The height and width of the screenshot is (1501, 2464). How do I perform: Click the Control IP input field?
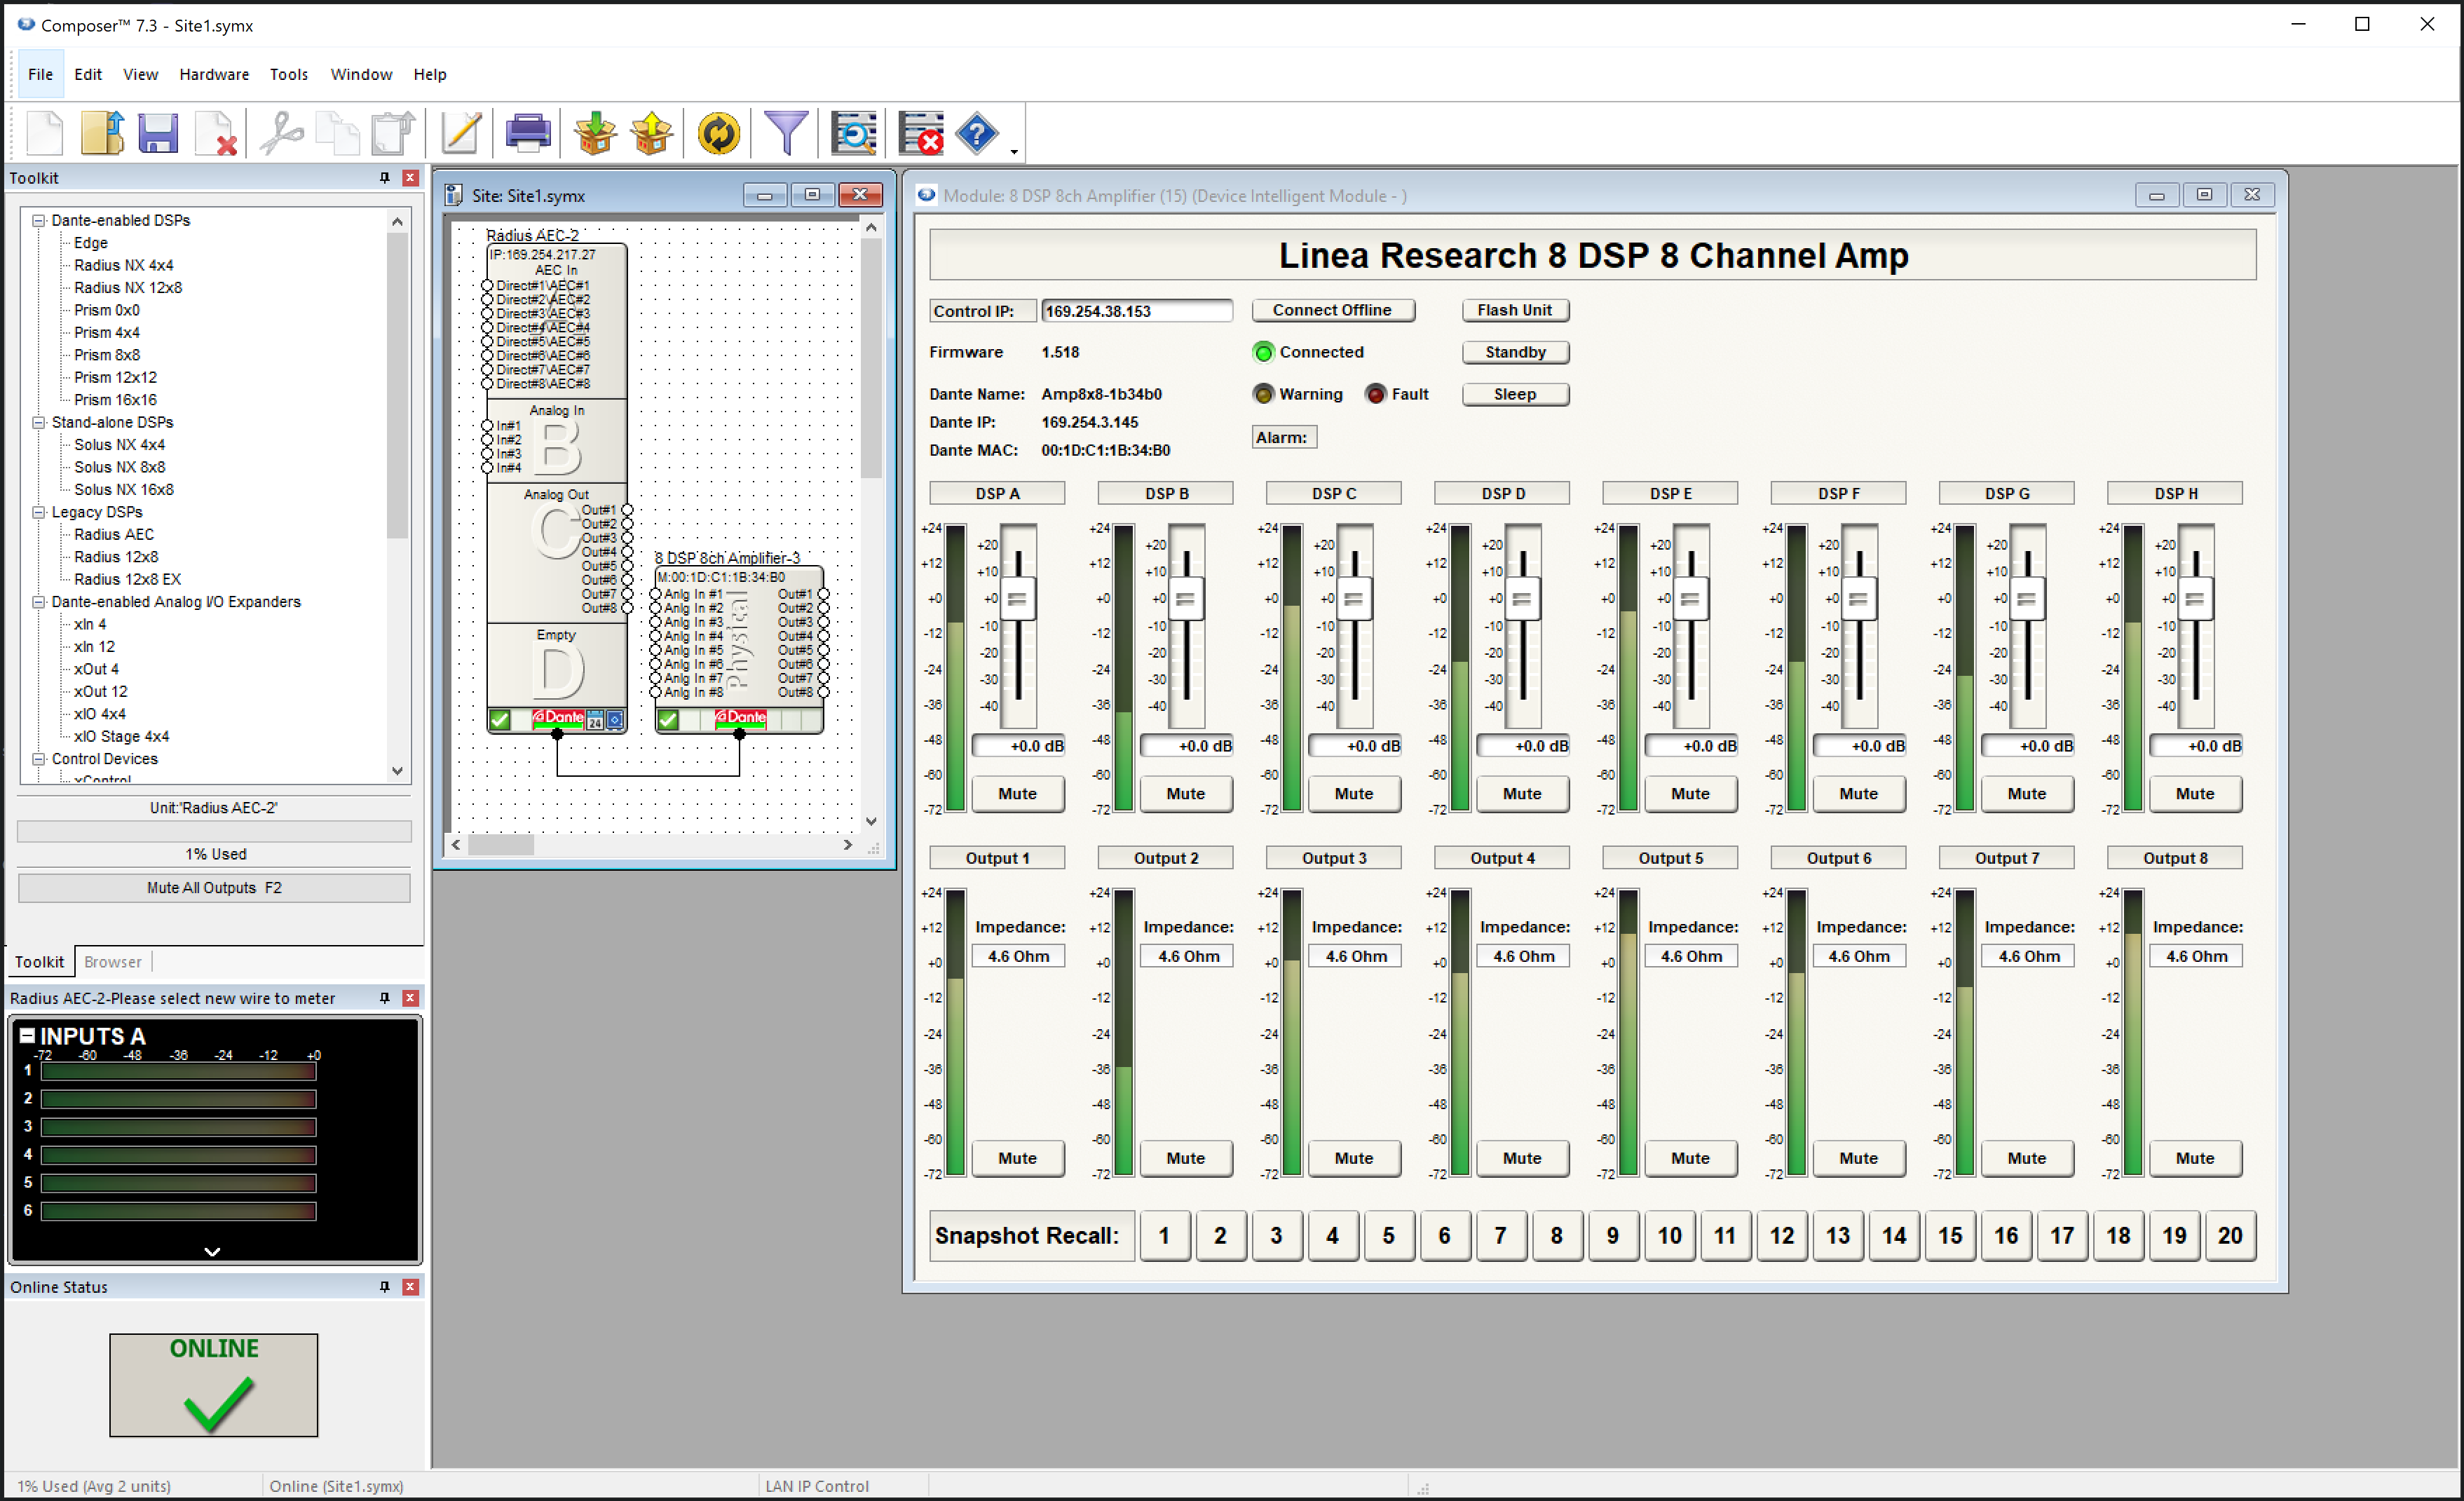[1136, 311]
